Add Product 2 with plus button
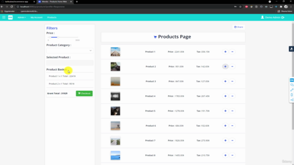 (225, 66)
